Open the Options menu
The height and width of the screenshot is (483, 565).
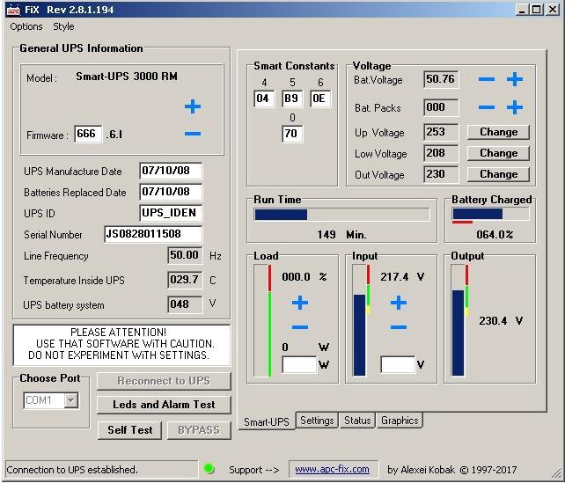point(26,26)
